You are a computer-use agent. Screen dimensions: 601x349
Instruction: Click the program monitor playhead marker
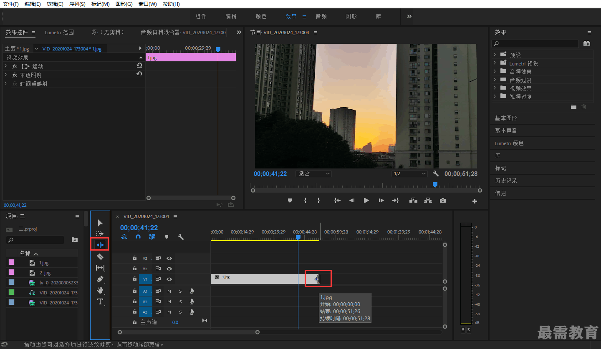coord(435,184)
